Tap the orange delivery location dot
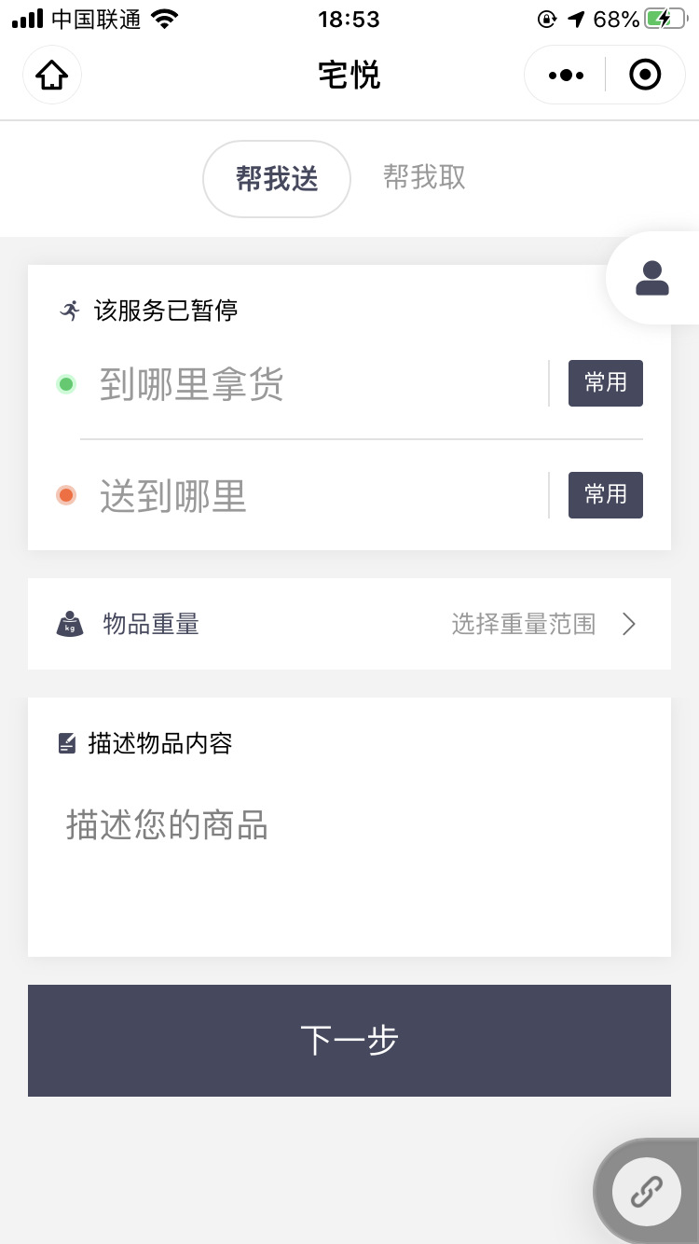The image size is (699, 1244). 66,495
